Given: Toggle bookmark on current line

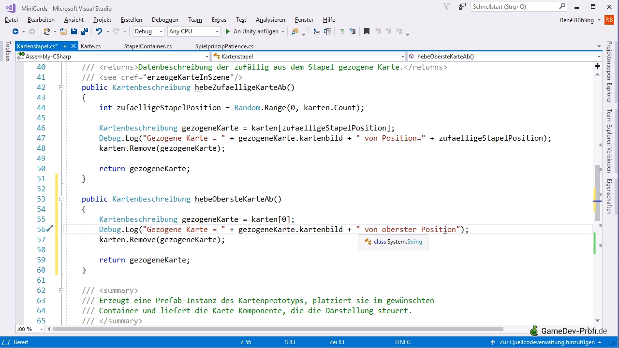Looking at the screenshot, I should (367, 31).
